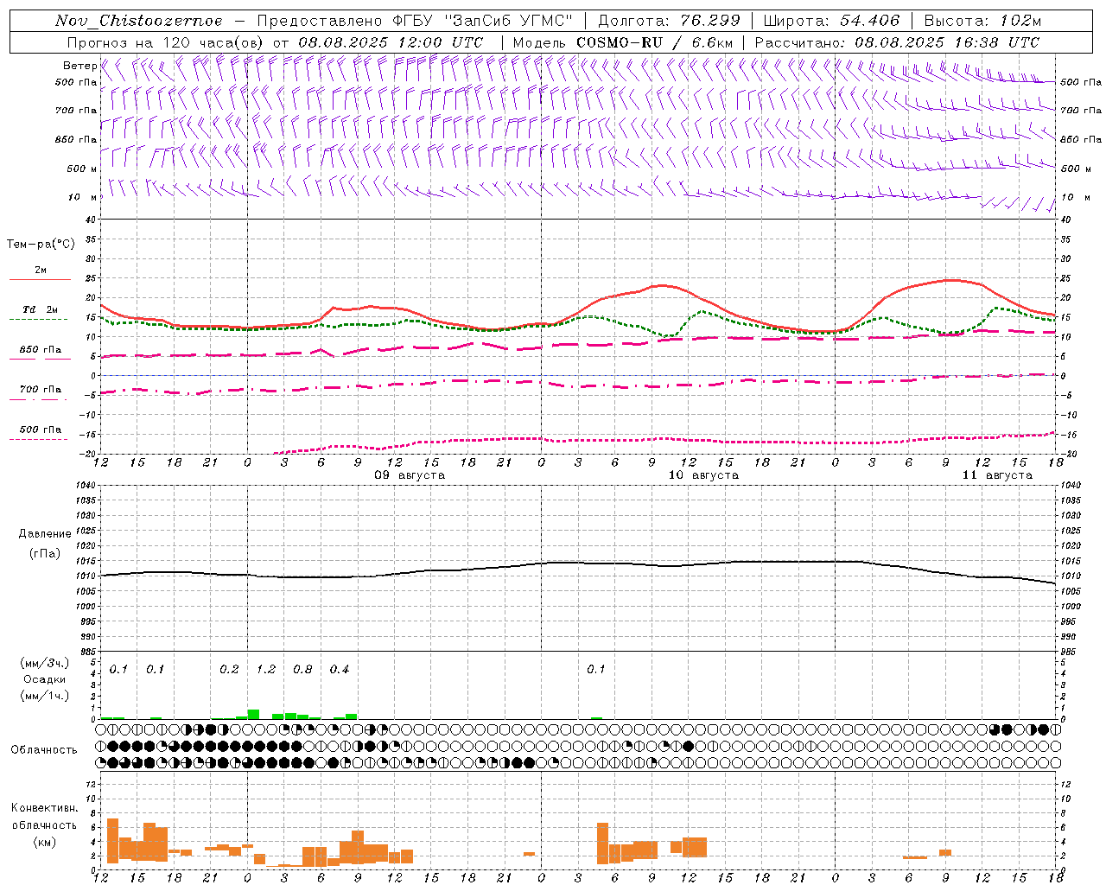Click the station name "Nov_Chistoozernoe"
Image resolution: width=1106 pixels, height=885 pixels.
[x=139, y=21]
